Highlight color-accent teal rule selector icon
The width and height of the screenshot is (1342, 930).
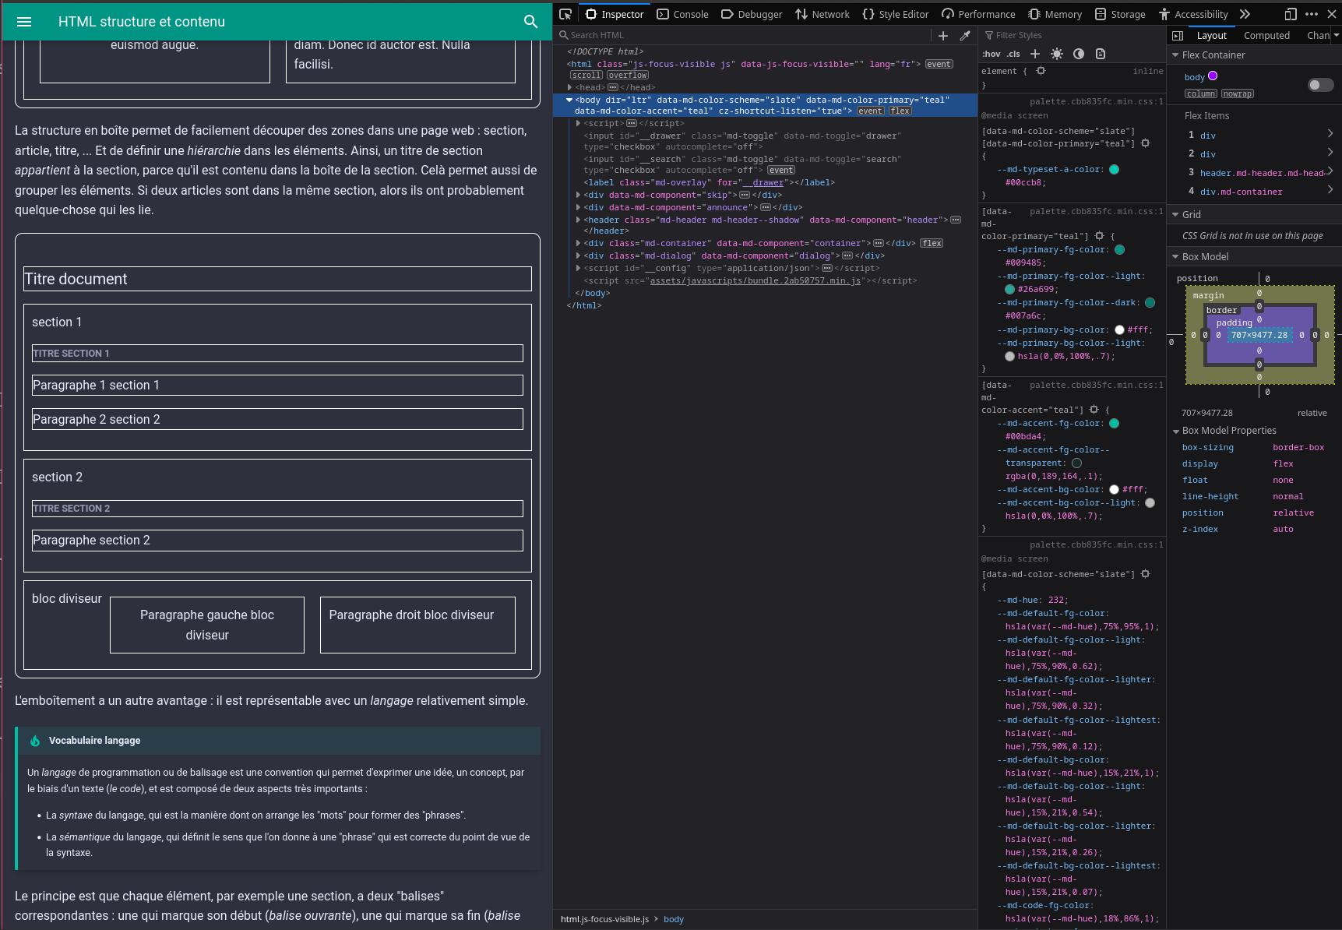point(1094,410)
